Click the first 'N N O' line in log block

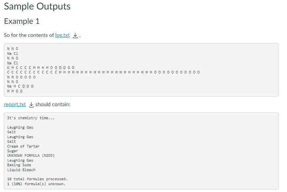point(13,49)
